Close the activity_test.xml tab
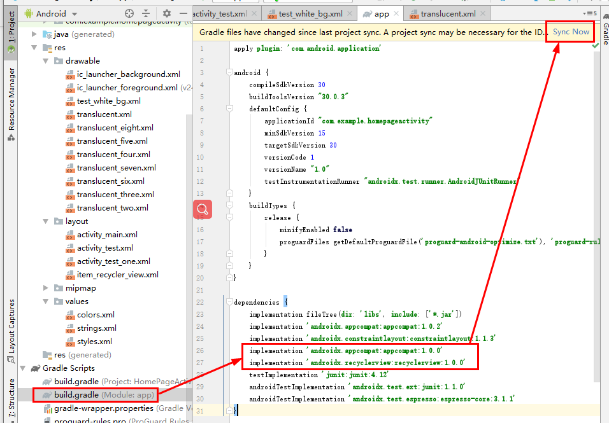The height and width of the screenshot is (423, 609). pyautogui.click(x=254, y=13)
